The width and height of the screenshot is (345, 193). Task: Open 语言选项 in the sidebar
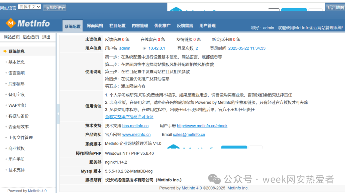tap(17, 73)
